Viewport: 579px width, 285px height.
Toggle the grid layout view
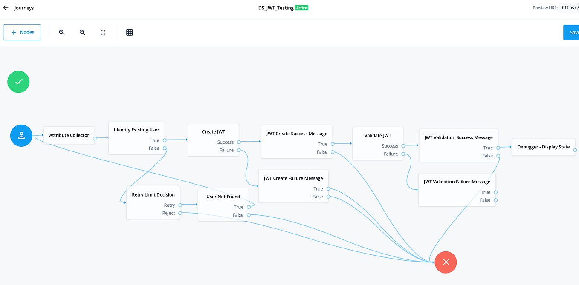(x=129, y=32)
